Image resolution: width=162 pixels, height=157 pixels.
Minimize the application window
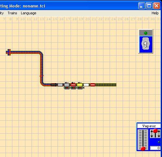click(x=142, y=6)
